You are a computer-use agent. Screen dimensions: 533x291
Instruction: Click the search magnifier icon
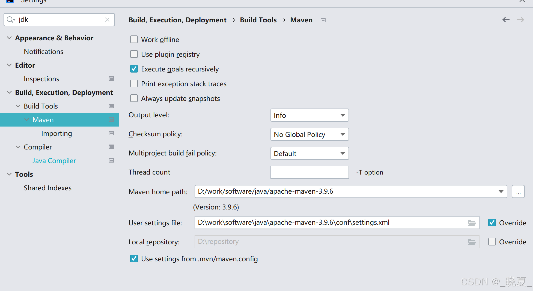(x=11, y=20)
